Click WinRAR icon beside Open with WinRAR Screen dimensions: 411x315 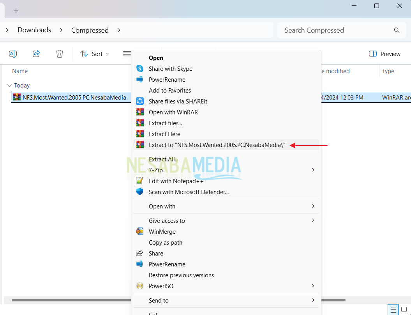click(x=140, y=112)
